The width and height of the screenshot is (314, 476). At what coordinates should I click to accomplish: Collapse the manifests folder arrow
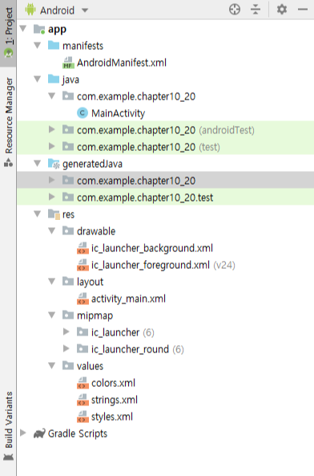point(38,46)
